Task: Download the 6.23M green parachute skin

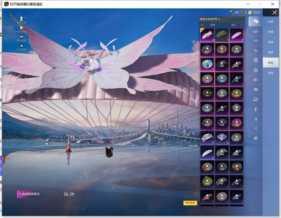Action: pyautogui.click(x=237, y=137)
